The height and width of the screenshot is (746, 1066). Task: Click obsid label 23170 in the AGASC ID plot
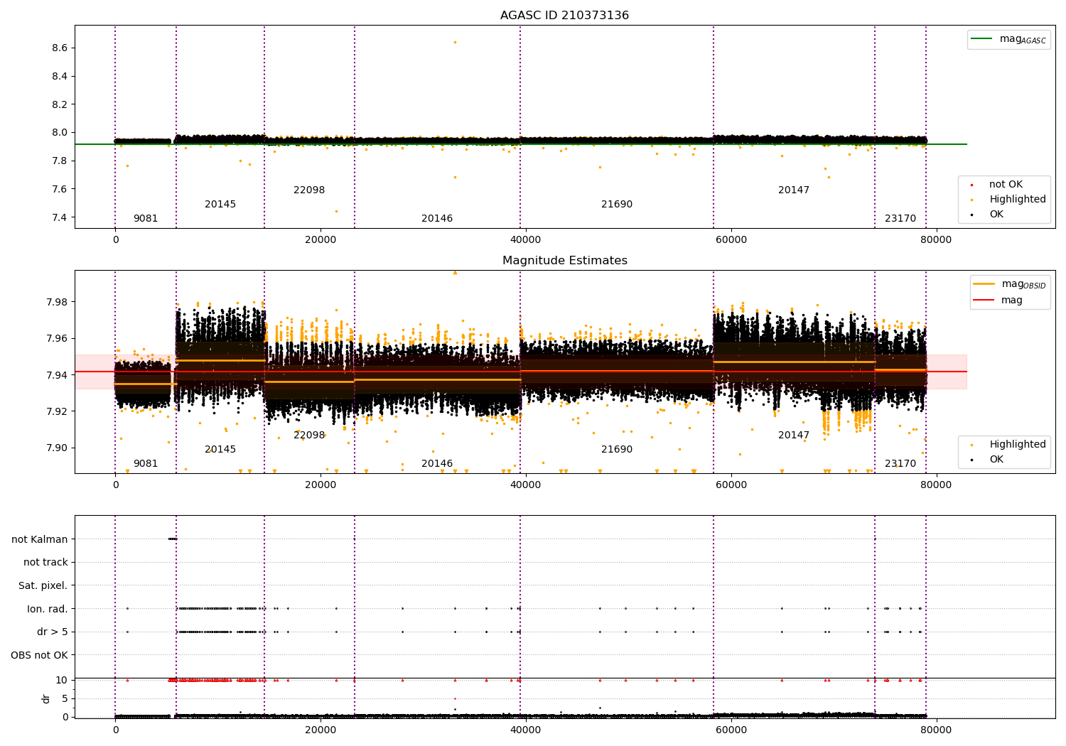pyautogui.click(x=900, y=218)
